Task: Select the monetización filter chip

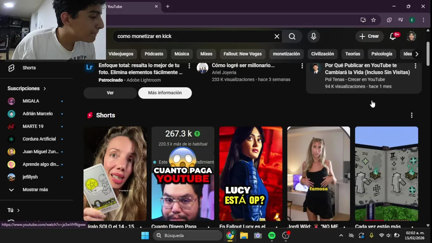Action: (x=287, y=54)
